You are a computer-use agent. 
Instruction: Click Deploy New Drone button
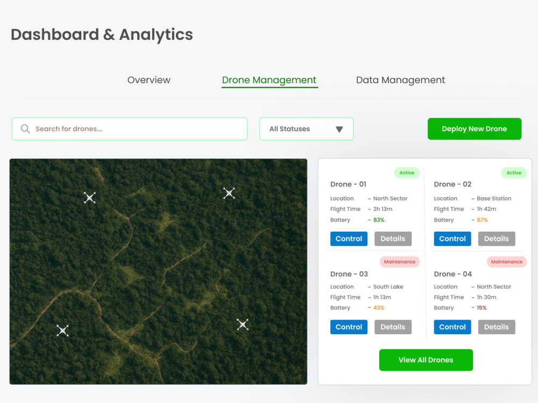(x=475, y=129)
